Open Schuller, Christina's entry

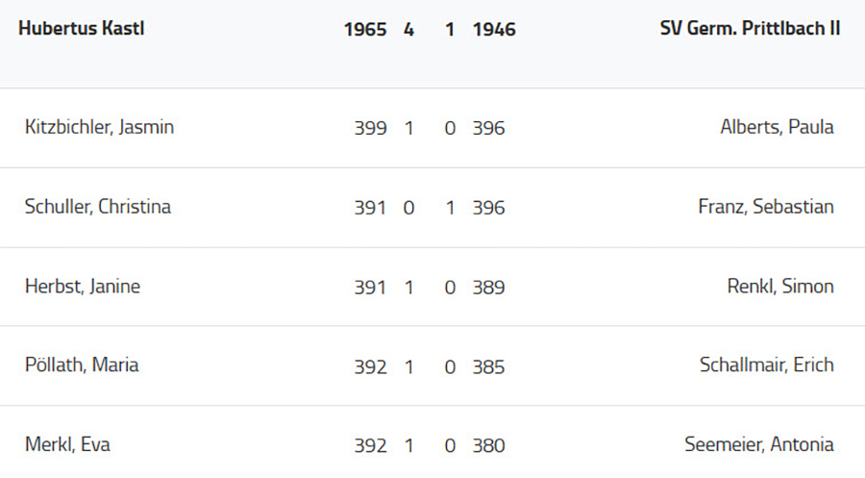pyautogui.click(x=98, y=207)
